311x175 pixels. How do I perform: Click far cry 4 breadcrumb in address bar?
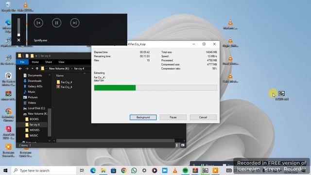pos(79,69)
